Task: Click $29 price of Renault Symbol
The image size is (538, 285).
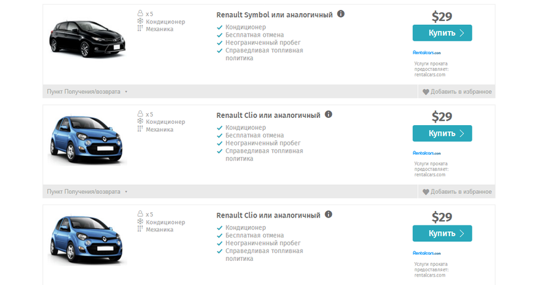Action: coord(442,16)
